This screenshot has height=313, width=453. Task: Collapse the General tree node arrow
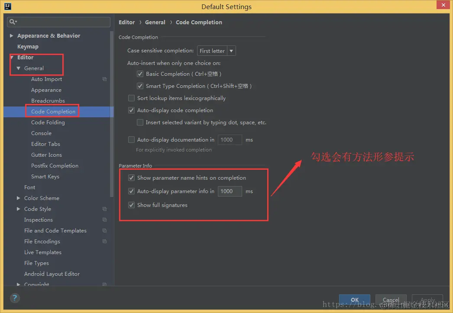pos(19,68)
